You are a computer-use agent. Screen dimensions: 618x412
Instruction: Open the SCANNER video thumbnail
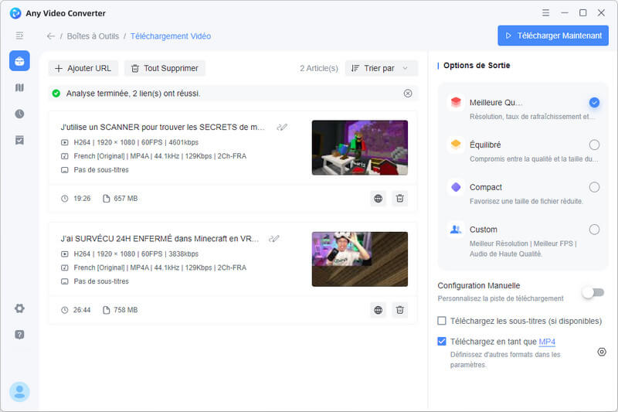click(359, 148)
